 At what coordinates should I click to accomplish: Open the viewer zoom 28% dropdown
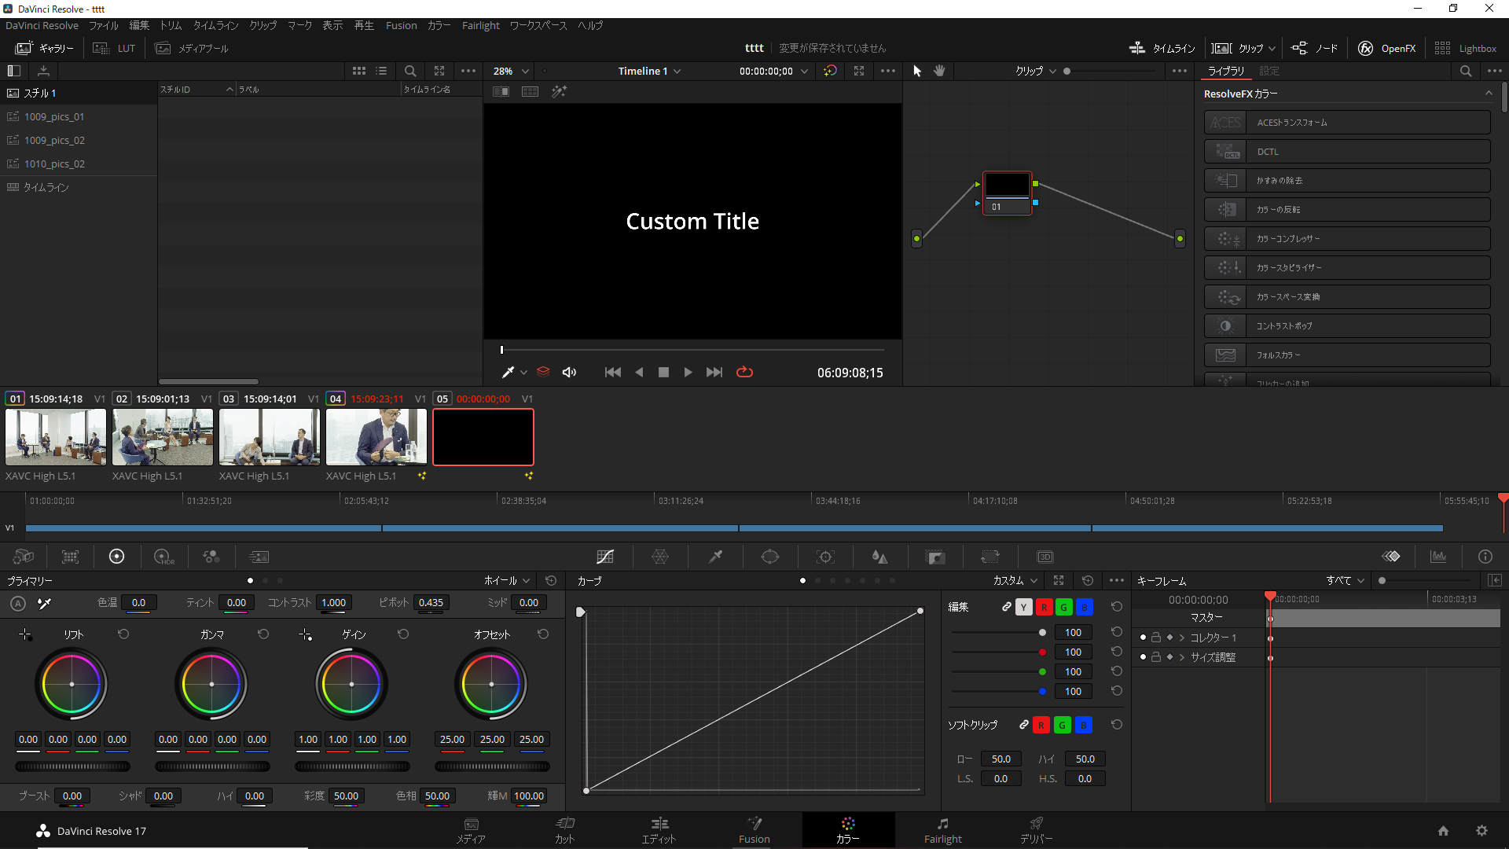(511, 71)
